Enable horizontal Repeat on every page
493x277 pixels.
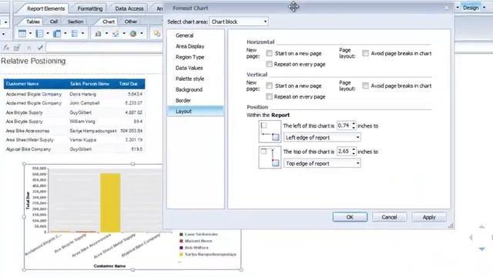pos(269,64)
